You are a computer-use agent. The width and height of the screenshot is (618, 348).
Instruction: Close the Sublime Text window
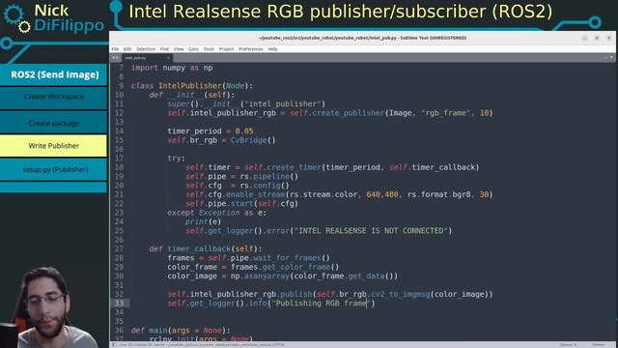[609, 38]
